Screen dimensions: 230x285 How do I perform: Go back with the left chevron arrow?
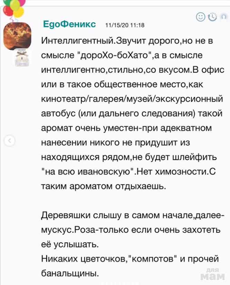click(x=10, y=141)
